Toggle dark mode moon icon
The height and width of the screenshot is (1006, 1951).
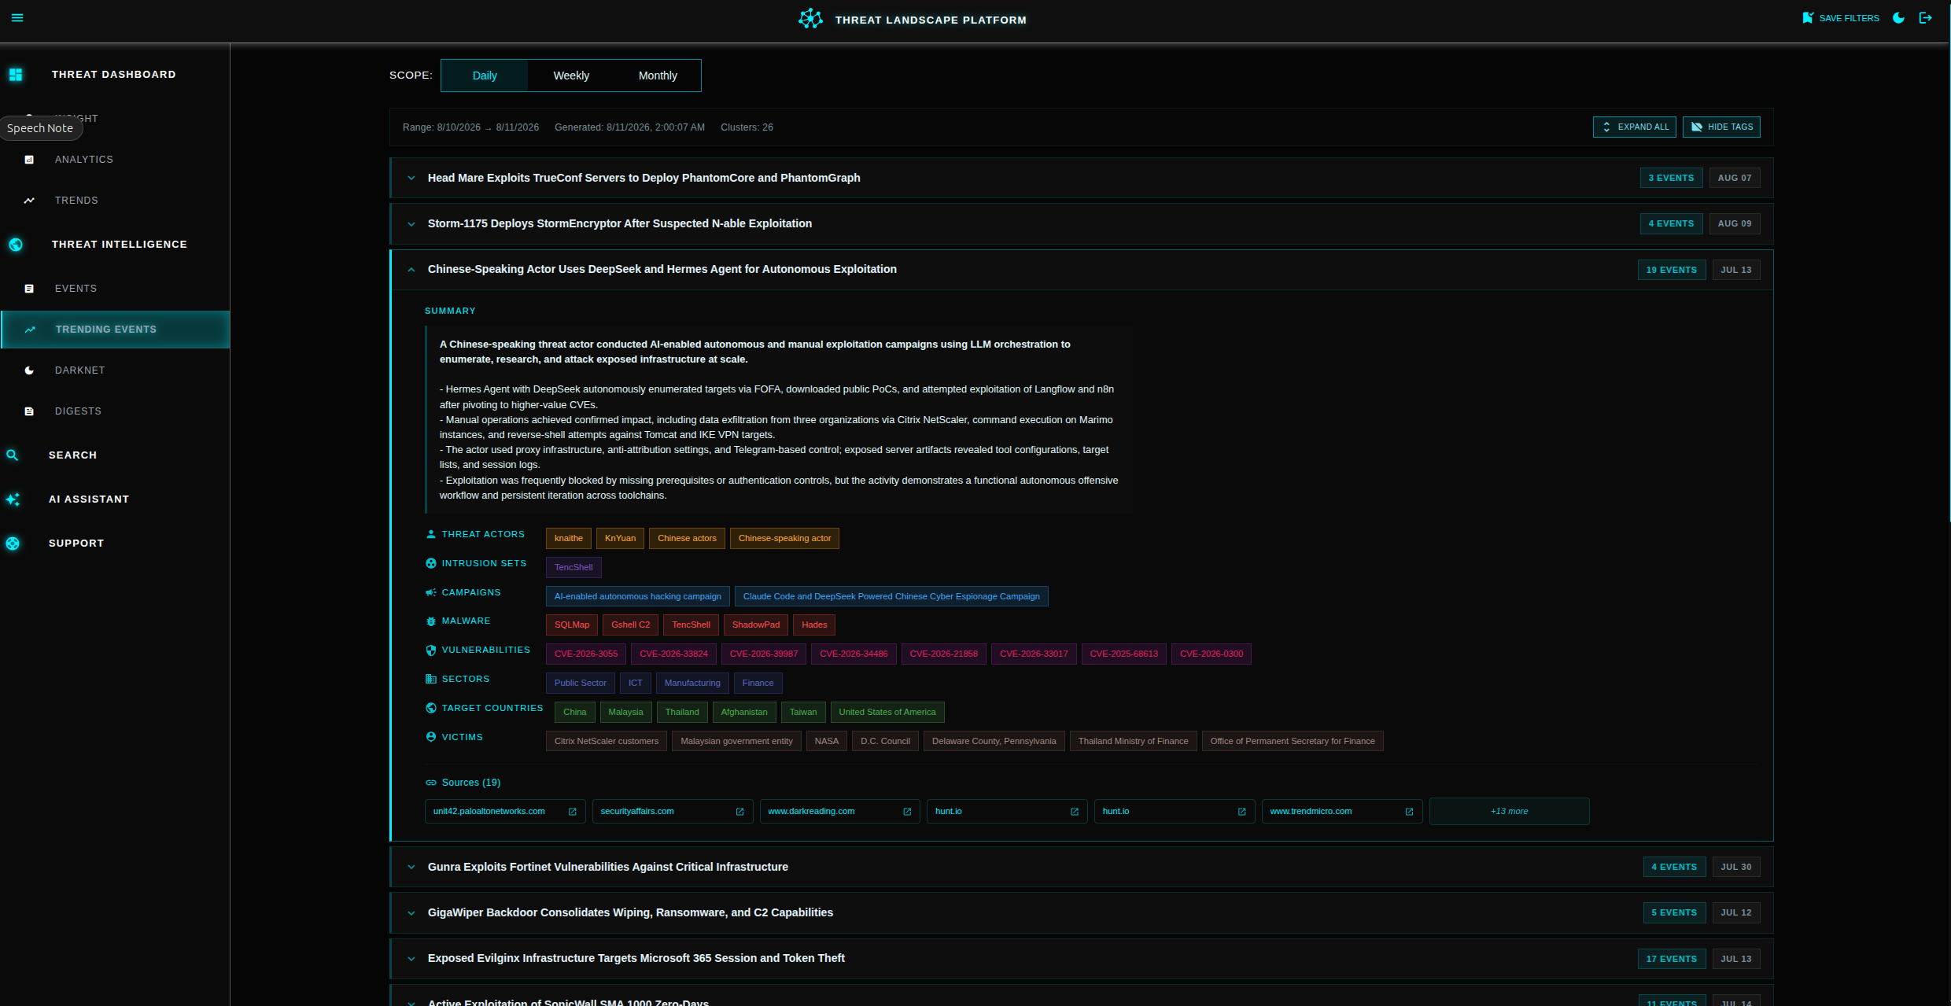(x=1898, y=18)
